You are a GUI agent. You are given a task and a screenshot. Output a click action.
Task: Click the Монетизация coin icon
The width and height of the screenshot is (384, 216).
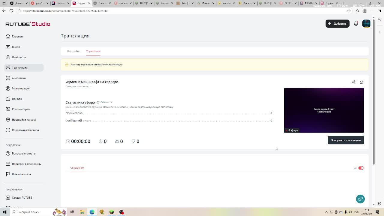point(8,88)
